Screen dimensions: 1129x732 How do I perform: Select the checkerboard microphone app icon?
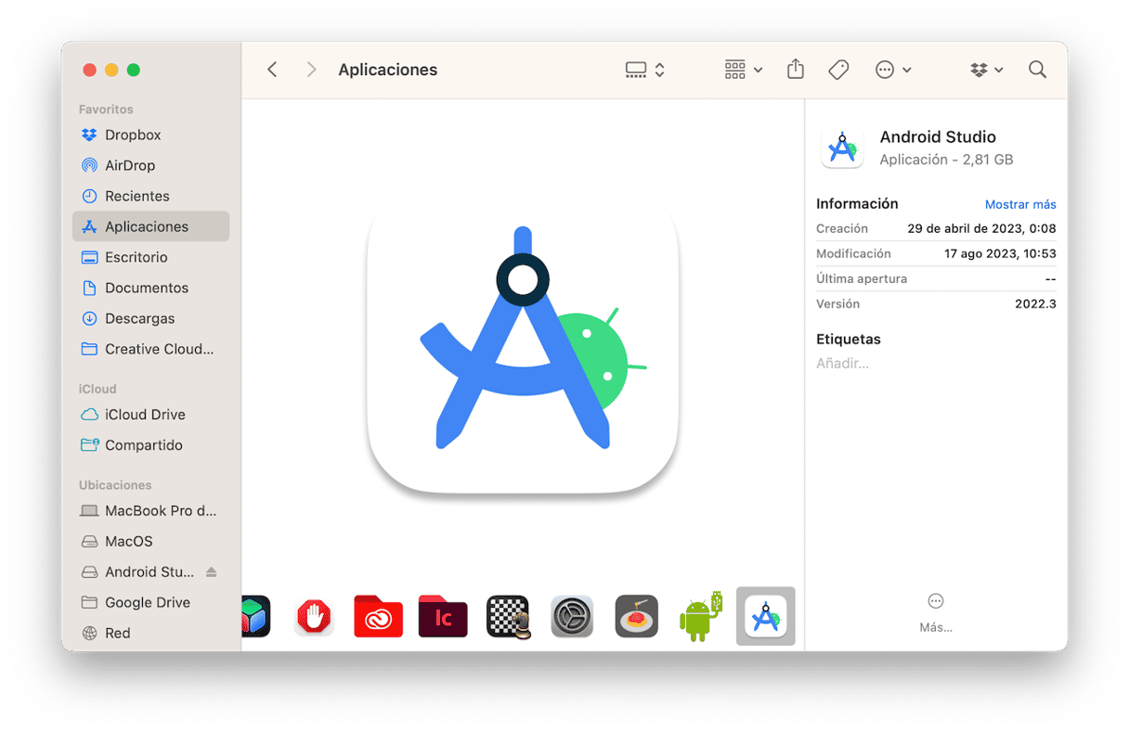tap(508, 616)
